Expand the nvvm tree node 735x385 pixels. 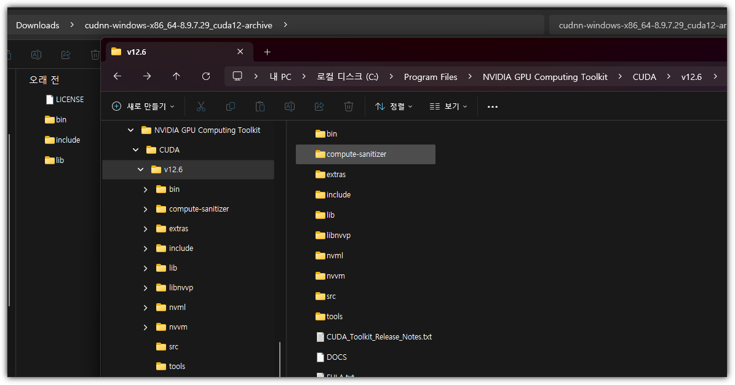point(145,327)
